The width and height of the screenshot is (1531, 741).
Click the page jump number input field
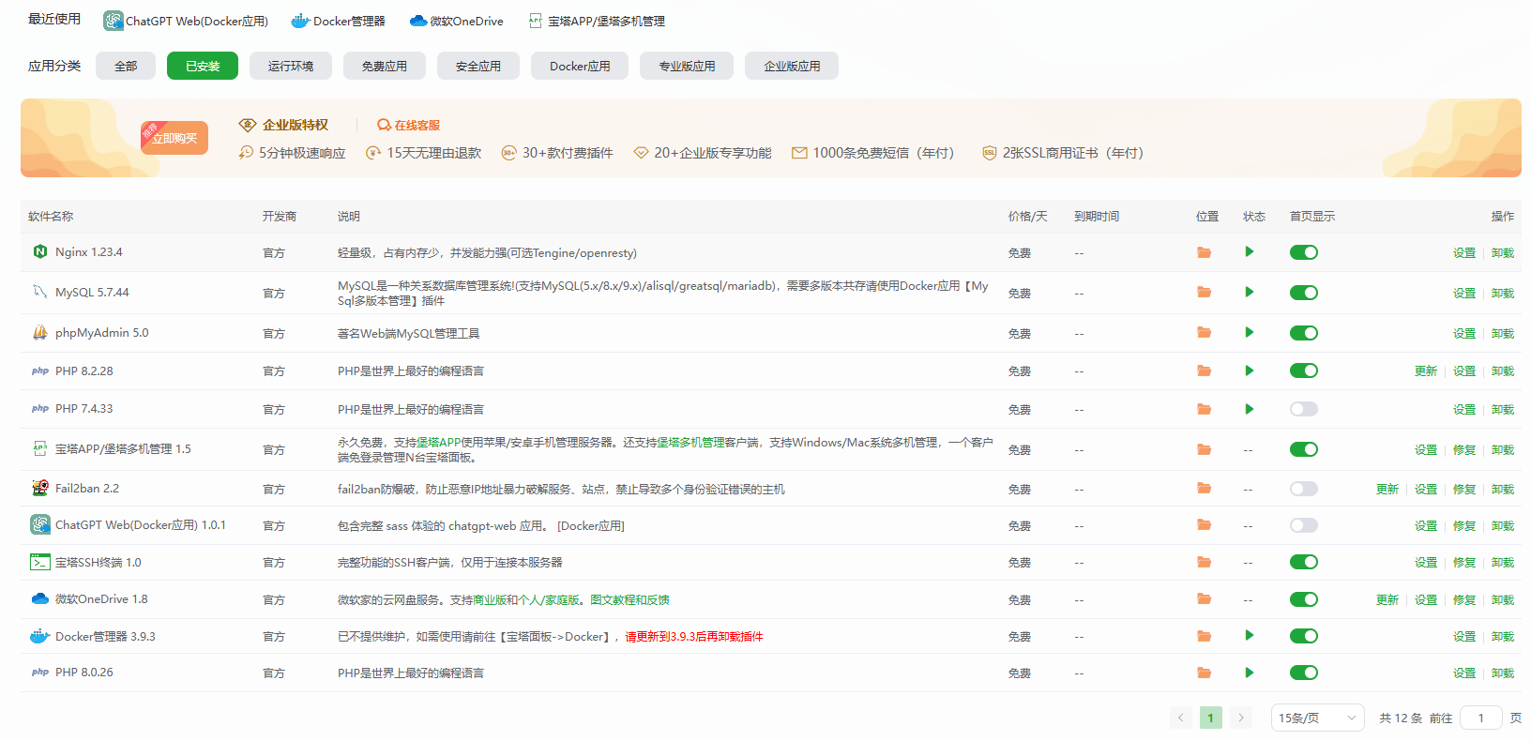1481,718
